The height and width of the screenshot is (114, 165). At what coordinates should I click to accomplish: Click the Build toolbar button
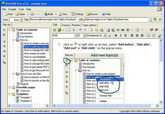(49, 14)
